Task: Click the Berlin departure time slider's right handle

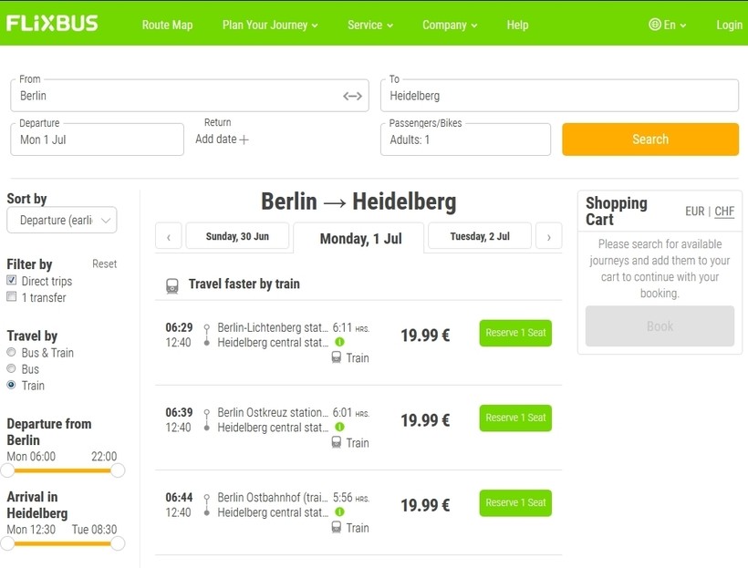Action: point(117,470)
